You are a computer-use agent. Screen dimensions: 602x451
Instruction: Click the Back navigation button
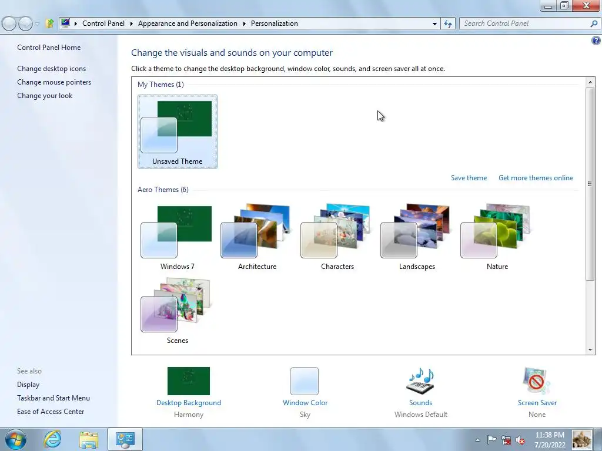point(9,23)
